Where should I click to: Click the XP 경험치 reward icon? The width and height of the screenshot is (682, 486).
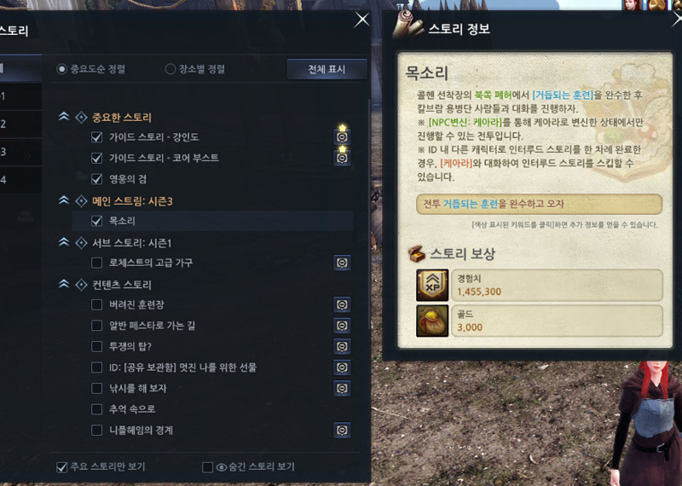432,285
